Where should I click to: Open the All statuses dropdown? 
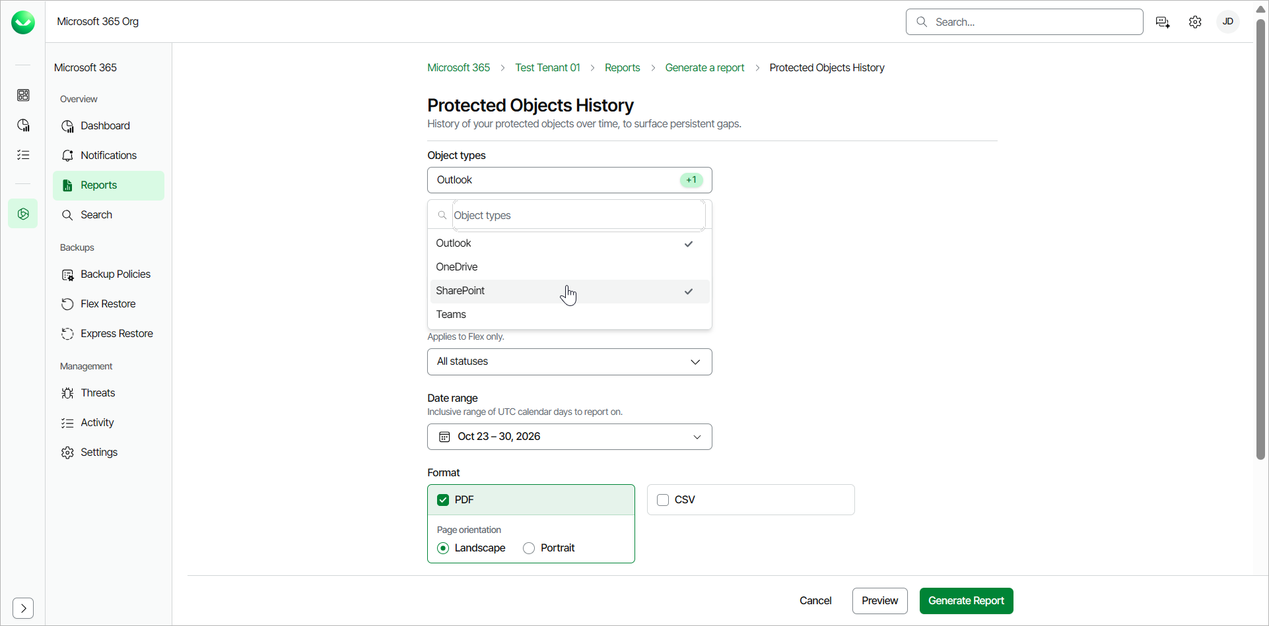[x=570, y=361]
